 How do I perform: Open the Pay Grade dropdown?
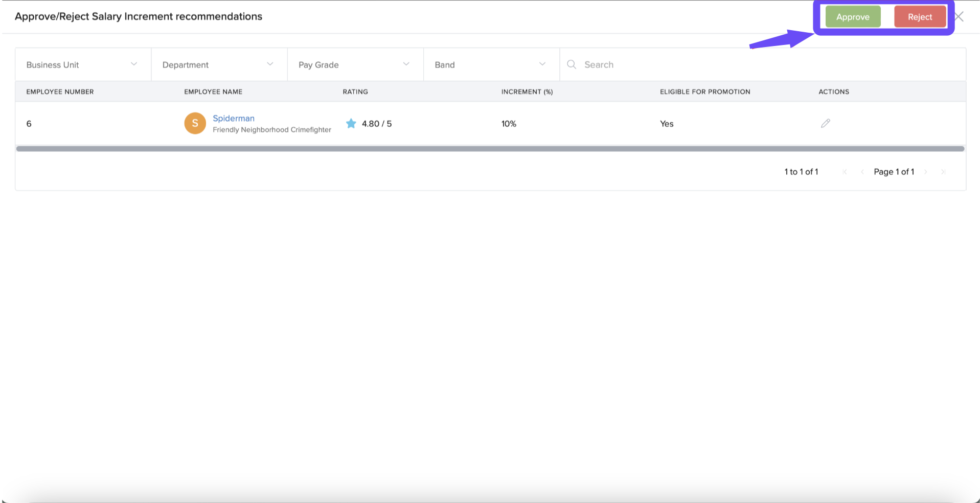point(355,65)
